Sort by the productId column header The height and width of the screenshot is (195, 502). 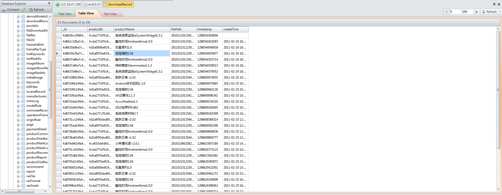[101, 29]
